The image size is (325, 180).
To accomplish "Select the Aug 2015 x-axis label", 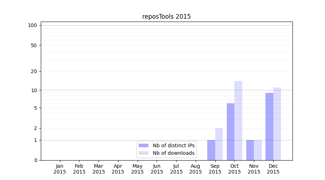I will tap(196, 169).
